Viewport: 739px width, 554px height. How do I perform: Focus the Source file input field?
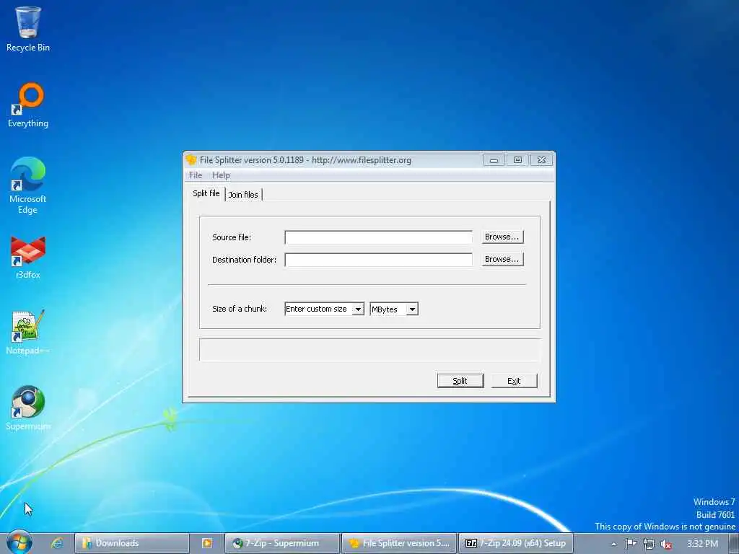[378, 237]
